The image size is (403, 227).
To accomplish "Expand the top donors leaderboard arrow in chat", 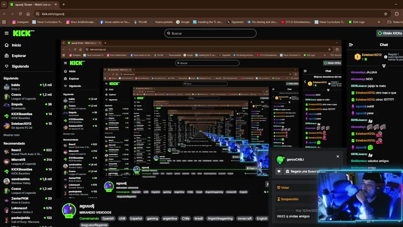I will tap(384, 66).
